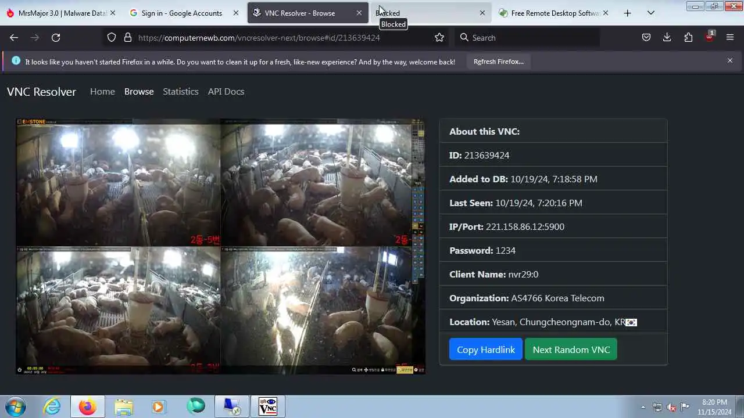Click the Next Random VNC button

571,349
